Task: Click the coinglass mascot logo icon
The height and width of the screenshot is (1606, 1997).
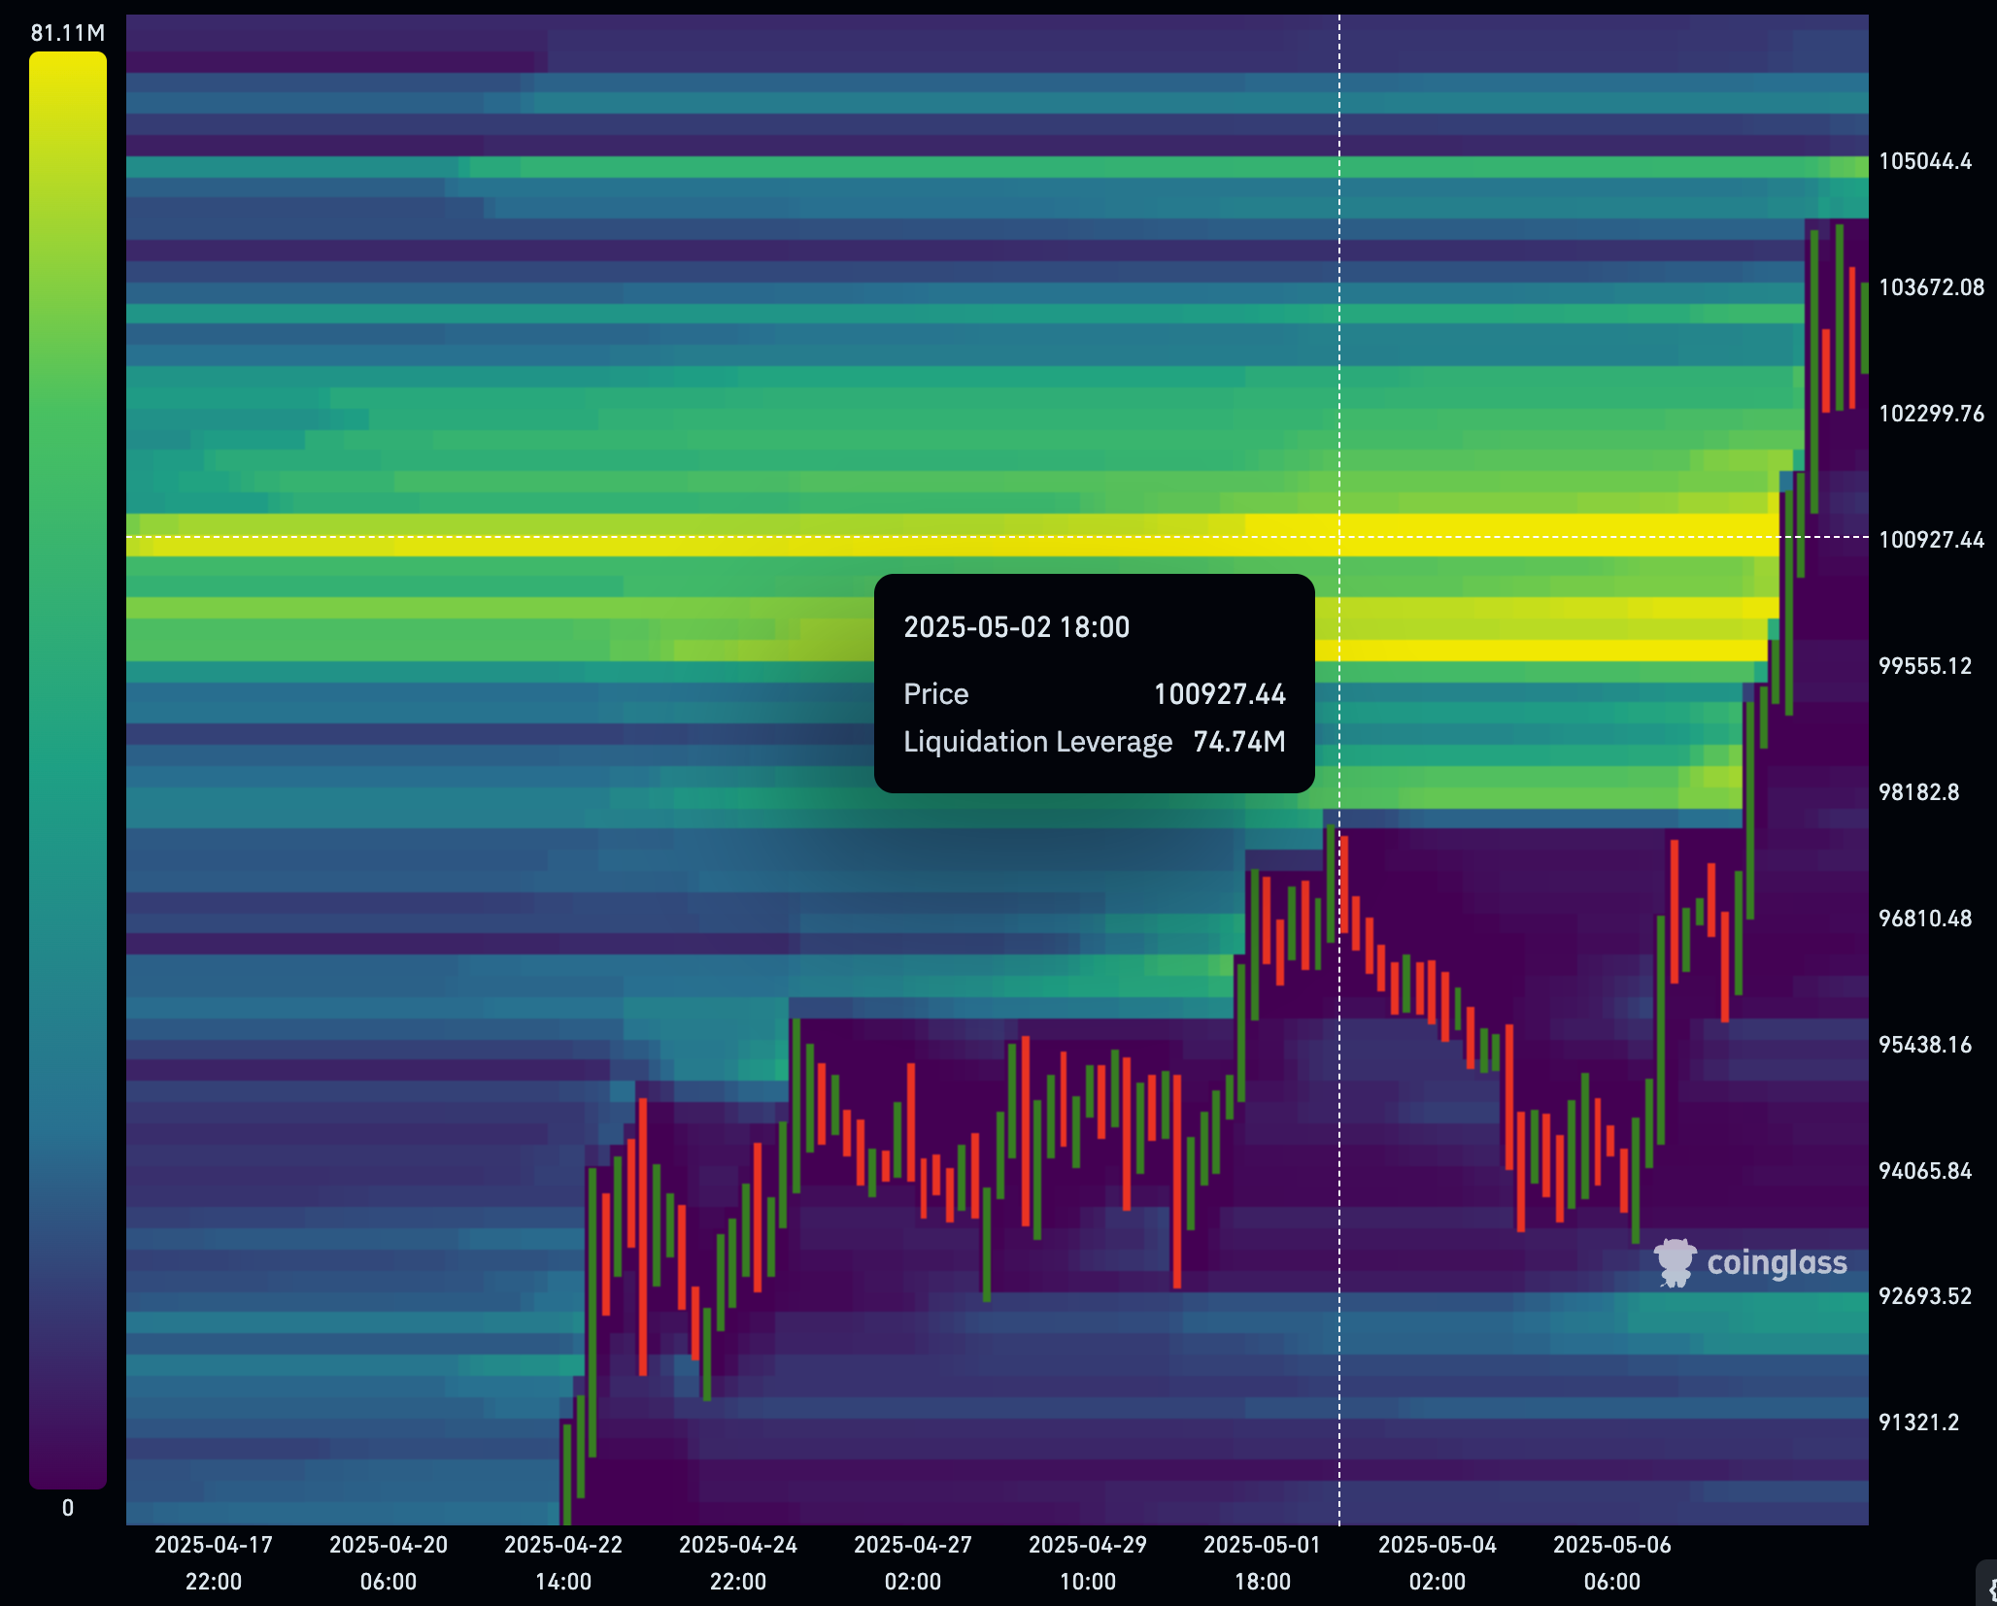Action: pyautogui.click(x=1675, y=1262)
